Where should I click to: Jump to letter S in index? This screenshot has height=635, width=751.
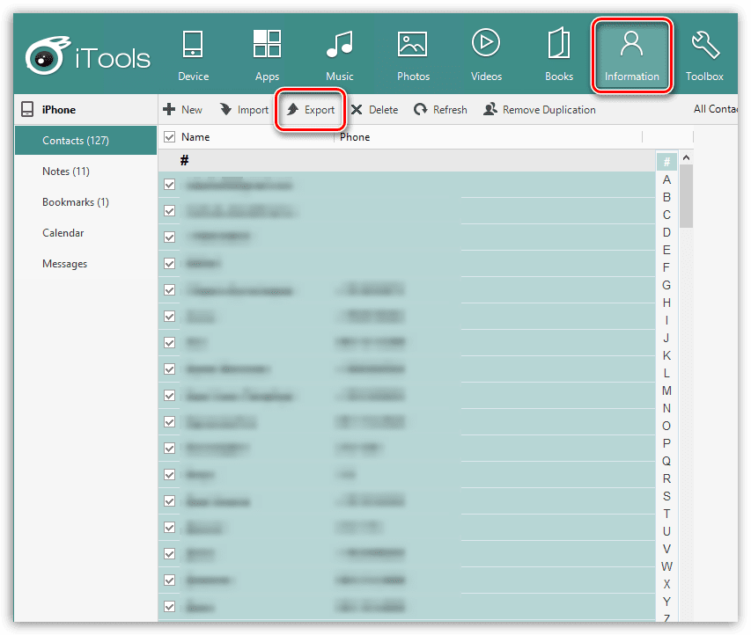pyautogui.click(x=666, y=496)
